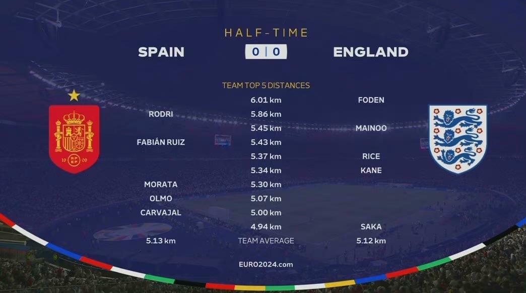This screenshot has height=293, width=526.
Task: Select England's 5.12 km team average
Action: click(371, 241)
